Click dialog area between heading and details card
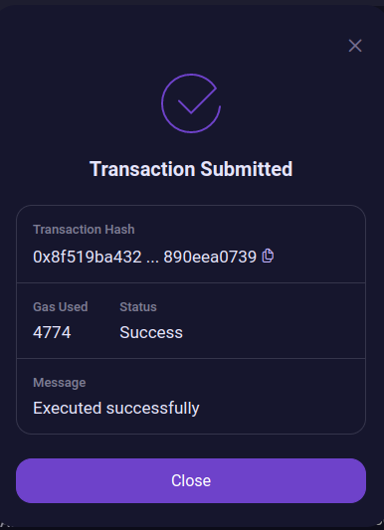Screen dimensions: 384x530 191,192
